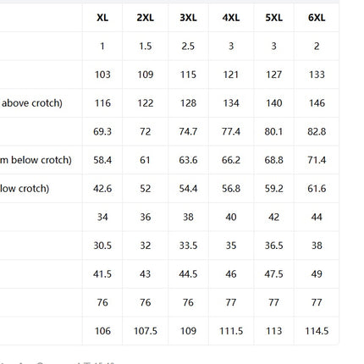Click the cell value 114.5
This screenshot has height=364, width=364.
[317, 331]
